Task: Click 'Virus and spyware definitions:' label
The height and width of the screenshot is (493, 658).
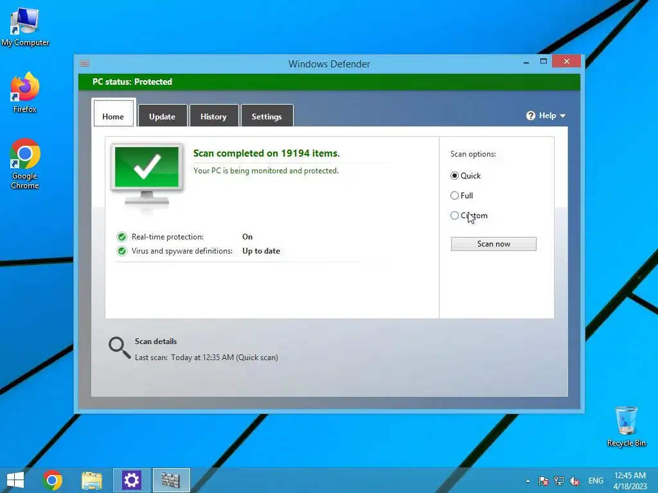Action: [182, 251]
